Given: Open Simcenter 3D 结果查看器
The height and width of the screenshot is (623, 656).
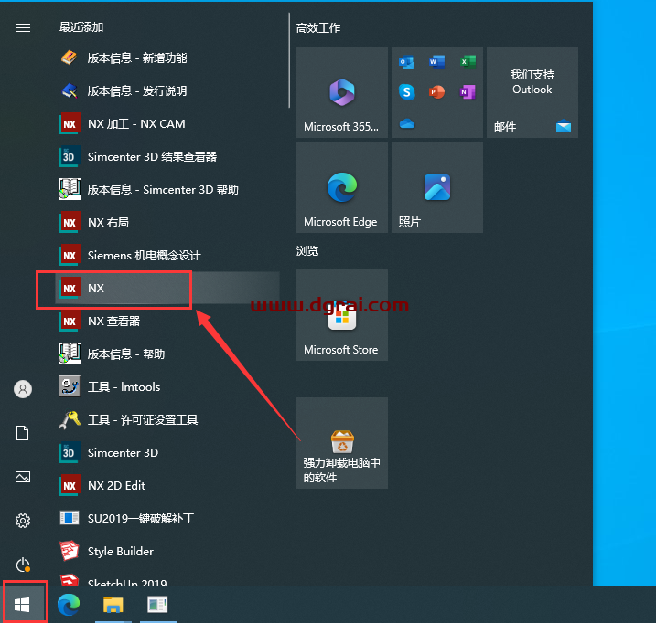Looking at the screenshot, I should (x=151, y=156).
